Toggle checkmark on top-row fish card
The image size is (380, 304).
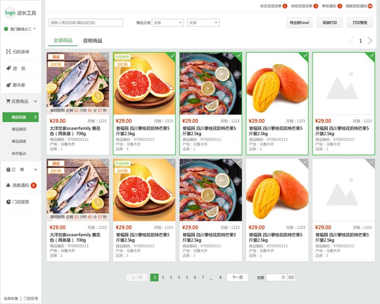106,56
